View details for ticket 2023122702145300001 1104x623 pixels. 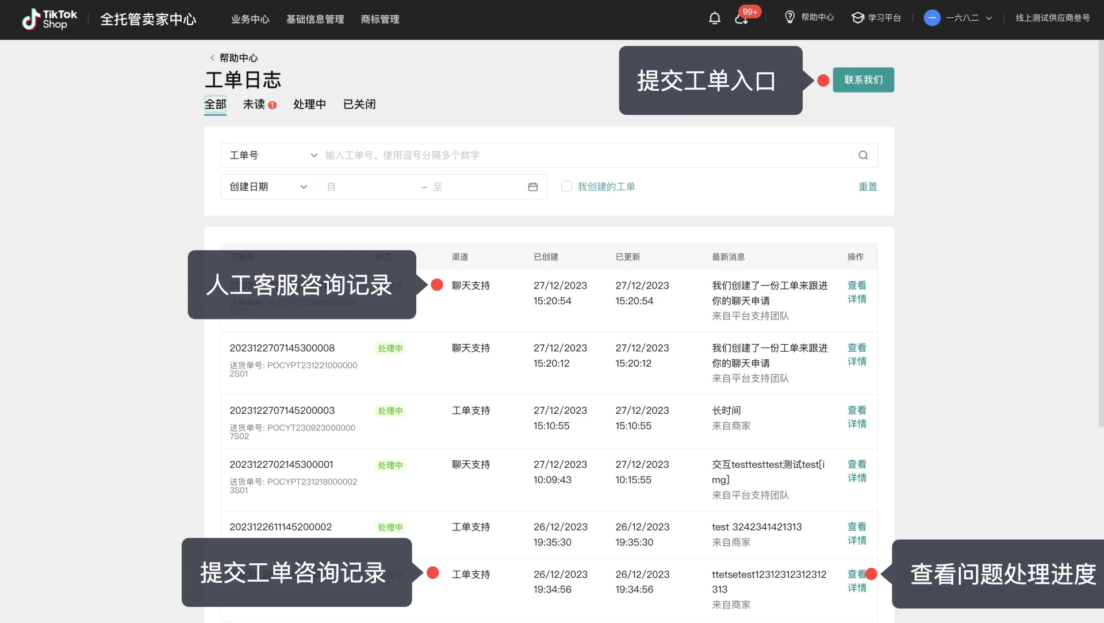click(857, 471)
